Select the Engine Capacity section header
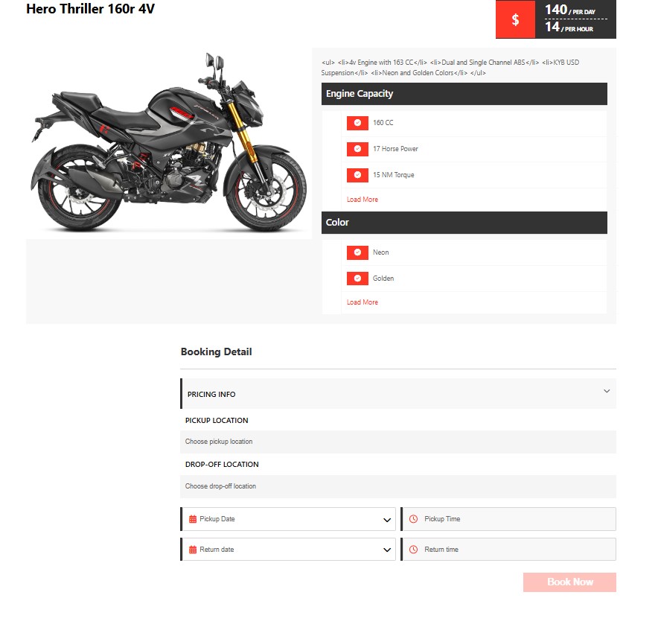This screenshot has width=658, height=633. (x=464, y=94)
